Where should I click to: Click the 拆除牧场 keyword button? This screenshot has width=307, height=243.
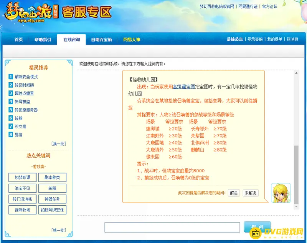(23, 210)
